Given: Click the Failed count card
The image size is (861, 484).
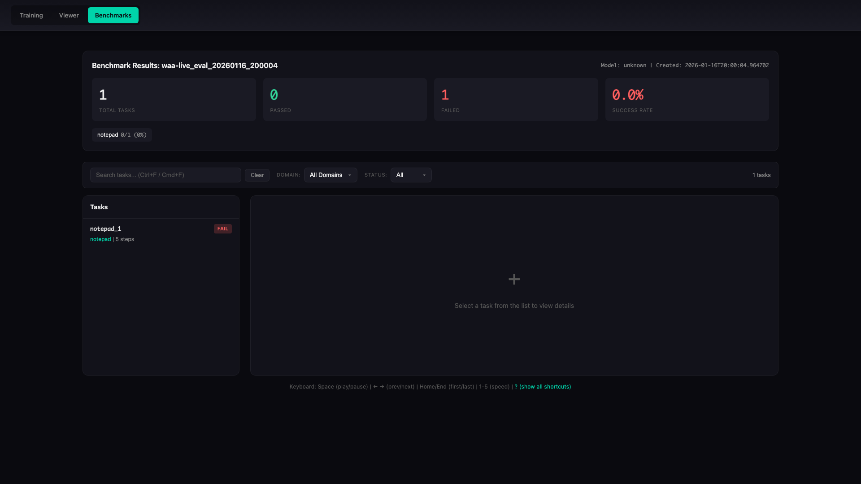Looking at the screenshot, I should [x=516, y=99].
